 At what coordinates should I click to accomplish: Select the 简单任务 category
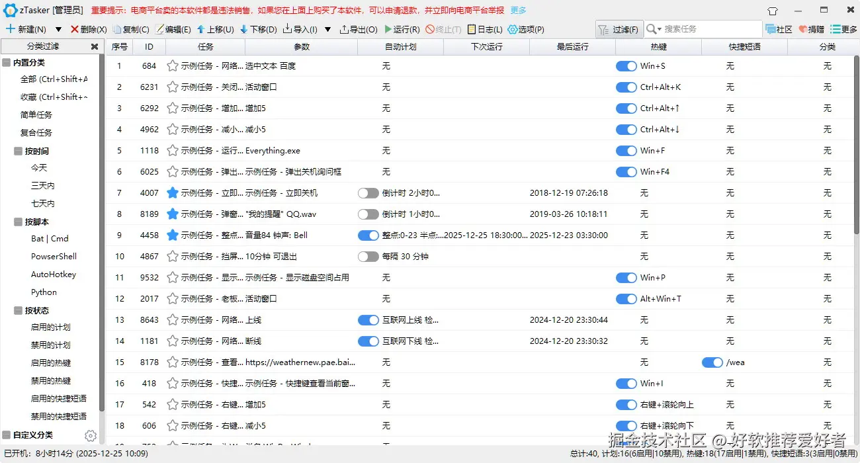pos(36,114)
